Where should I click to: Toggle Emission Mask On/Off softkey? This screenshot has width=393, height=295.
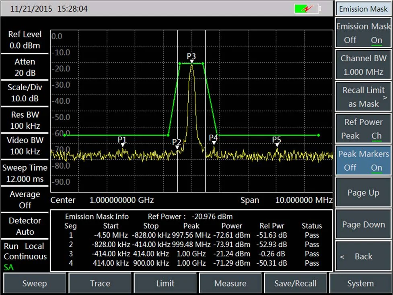363,33
